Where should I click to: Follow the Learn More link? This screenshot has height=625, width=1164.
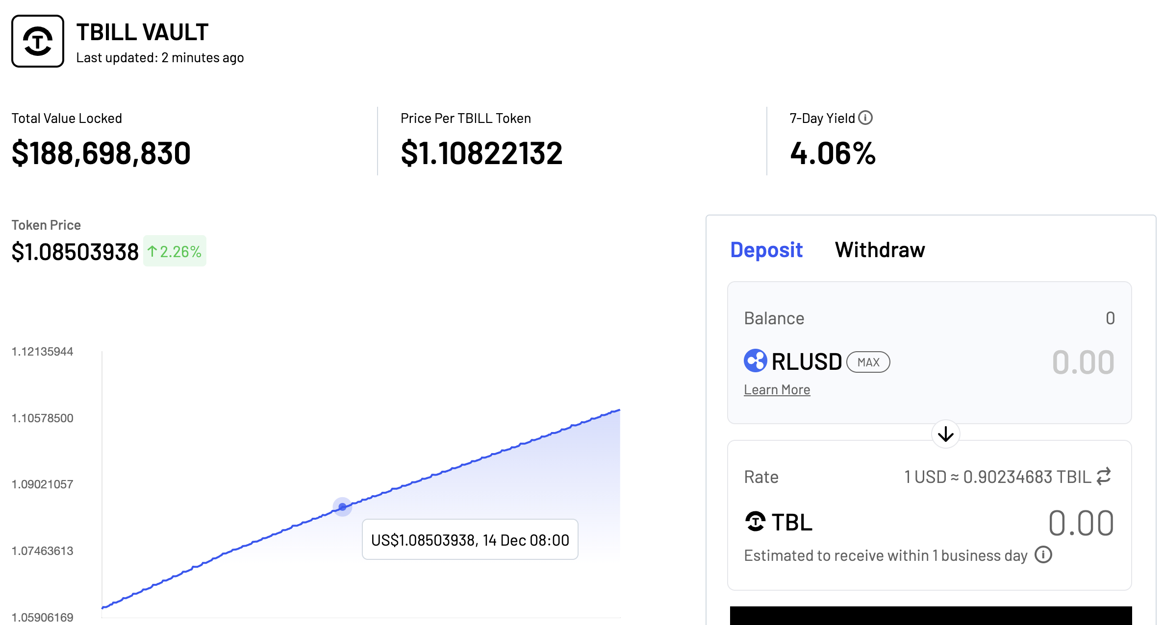pos(777,390)
